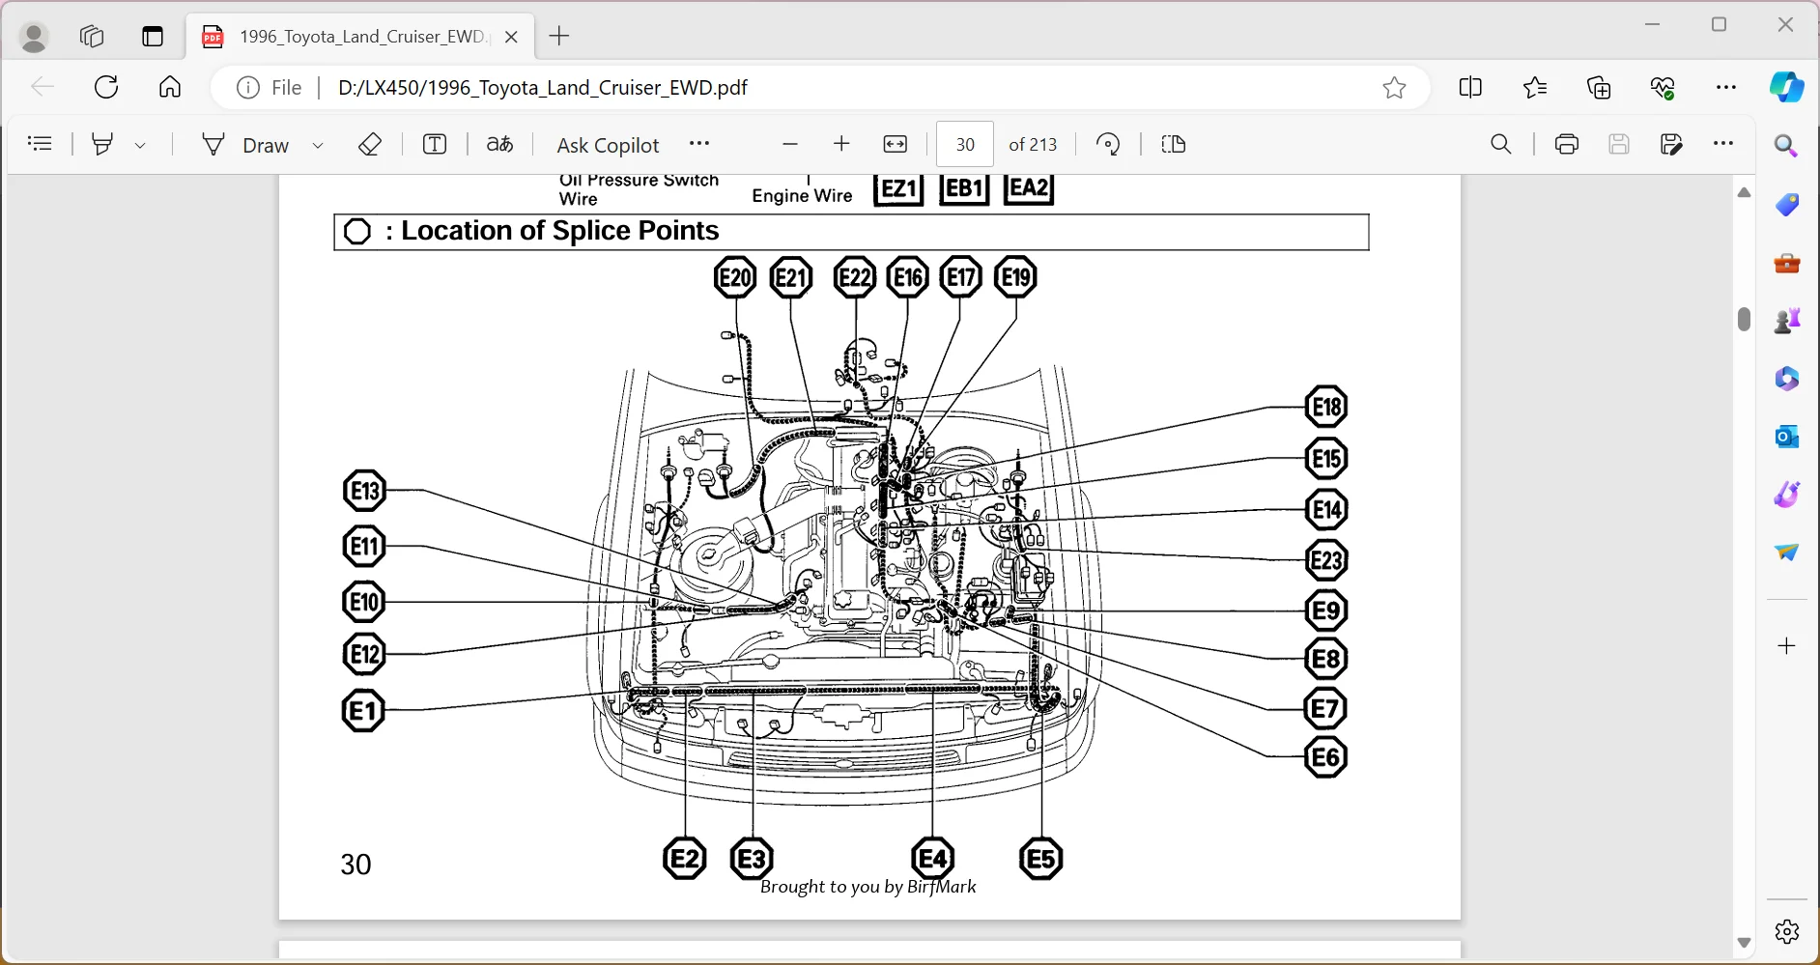Open Find in PDF search
1820x965 pixels.
[1500, 145]
